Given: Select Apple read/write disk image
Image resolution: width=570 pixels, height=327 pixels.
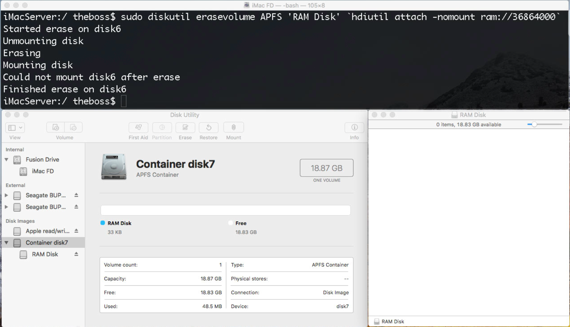Looking at the screenshot, I should point(47,231).
